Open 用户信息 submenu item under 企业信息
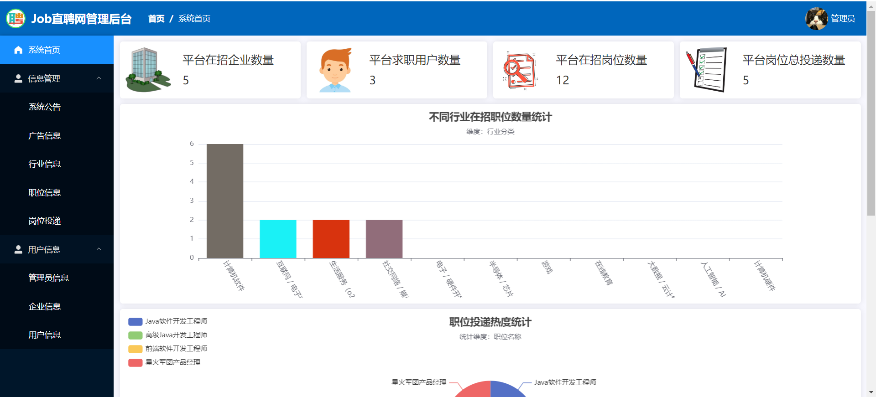Image resolution: width=876 pixels, height=397 pixels. (x=57, y=335)
